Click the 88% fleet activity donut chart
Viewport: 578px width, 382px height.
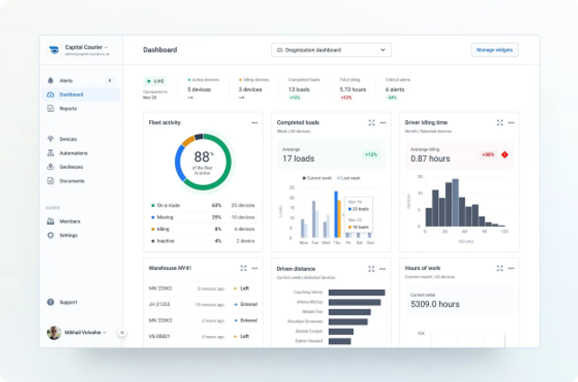[203, 163]
